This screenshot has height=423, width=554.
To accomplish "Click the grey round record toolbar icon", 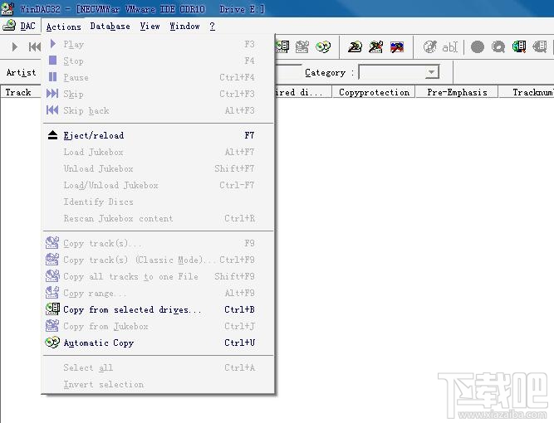I will (x=478, y=47).
